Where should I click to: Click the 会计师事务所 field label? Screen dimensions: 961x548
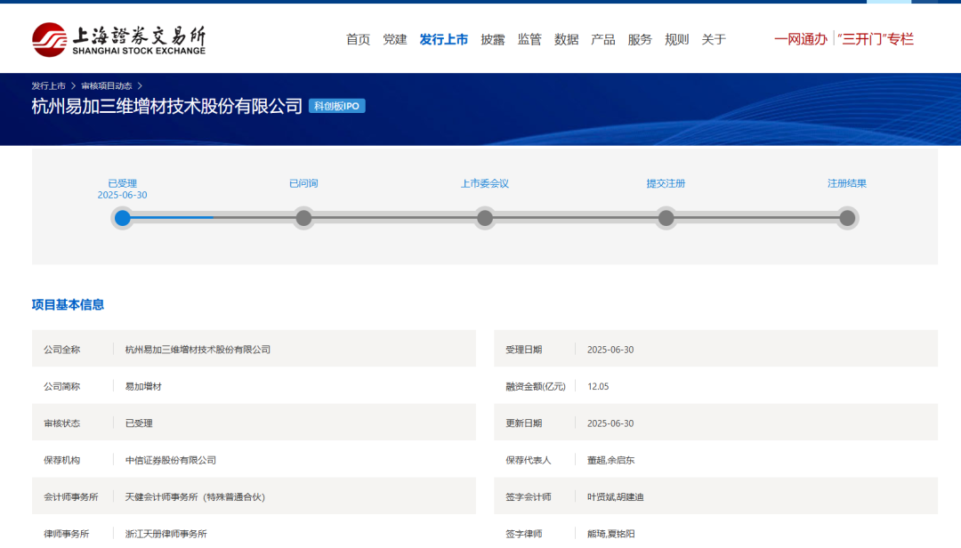pos(71,496)
